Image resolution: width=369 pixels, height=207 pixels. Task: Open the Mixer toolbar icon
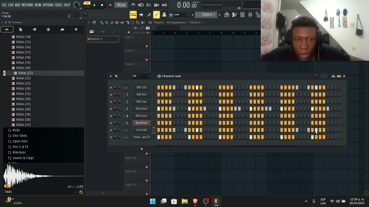pos(250,15)
